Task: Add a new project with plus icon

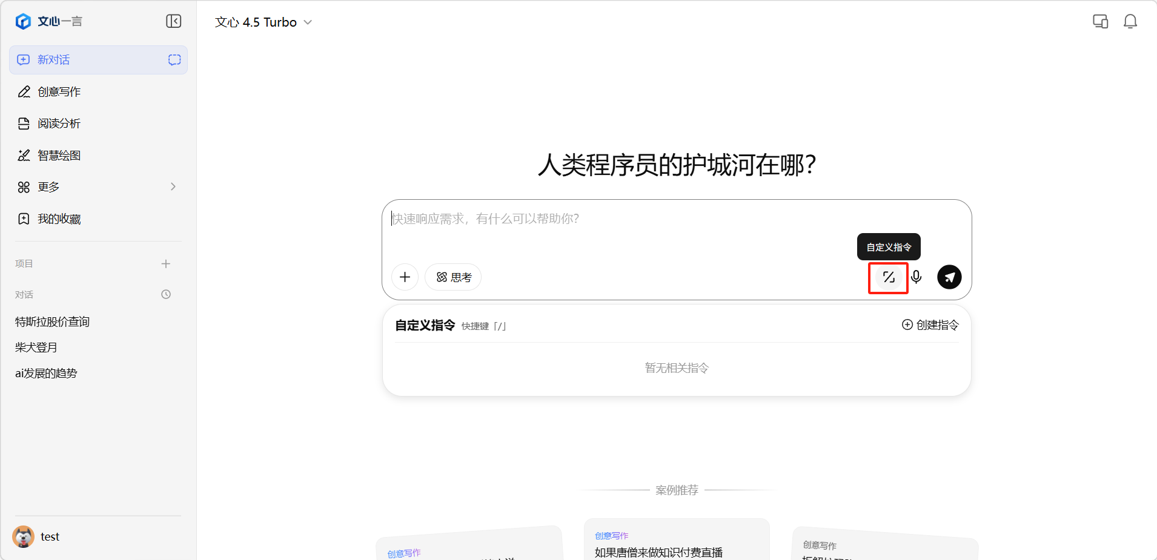Action: click(166, 264)
